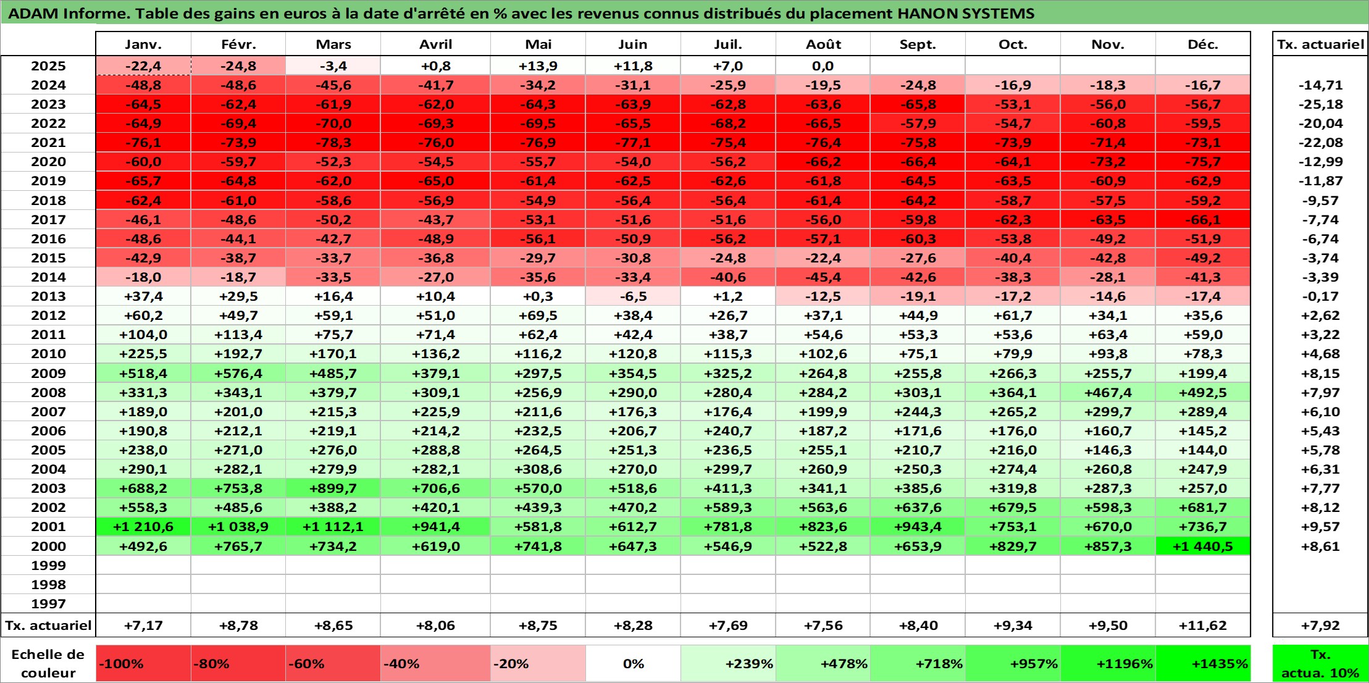Image resolution: width=1369 pixels, height=683 pixels.
Task: Select cell value +1 440,5
Action: coord(1203,547)
